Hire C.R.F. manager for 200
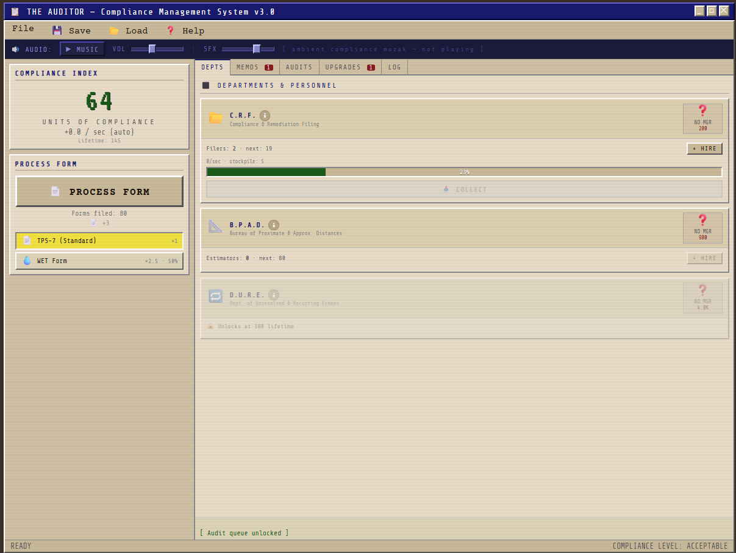 [702, 119]
